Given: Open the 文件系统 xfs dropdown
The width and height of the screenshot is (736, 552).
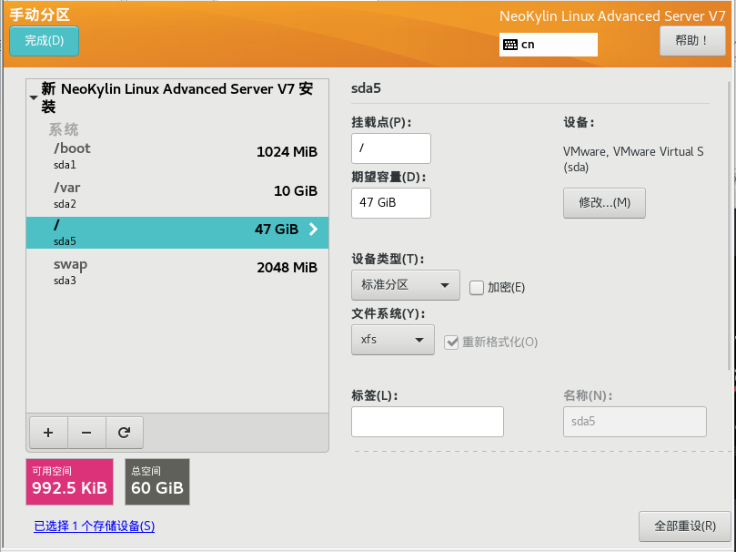Looking at the screenshot, I should coord(393,340).
